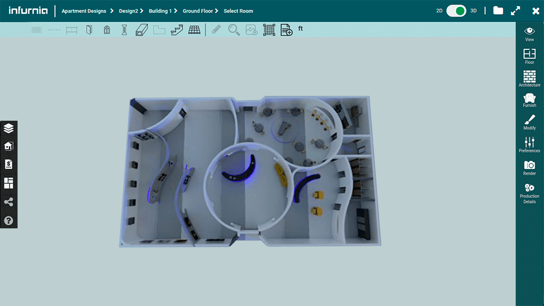Select the hatch fill wall tool
544x306 pixels.
(36, 30)
